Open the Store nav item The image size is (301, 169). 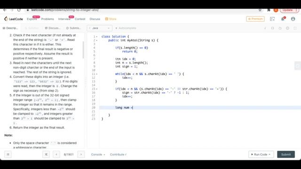coord(111,19)
